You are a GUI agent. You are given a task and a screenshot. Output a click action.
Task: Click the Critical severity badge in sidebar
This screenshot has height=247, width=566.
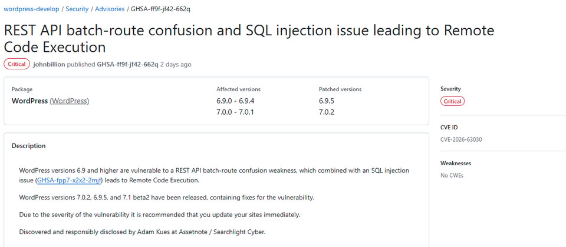click(453, 101)
